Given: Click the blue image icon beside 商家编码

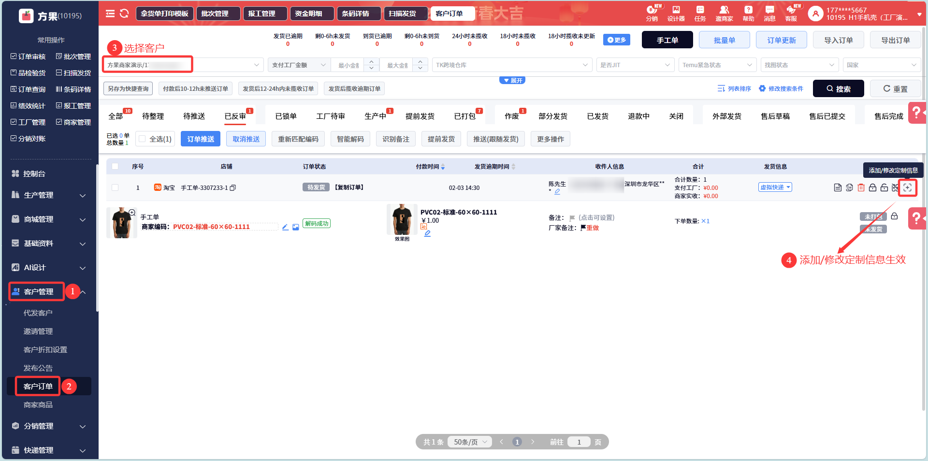Looking at the screenshot, I should 296,227.
